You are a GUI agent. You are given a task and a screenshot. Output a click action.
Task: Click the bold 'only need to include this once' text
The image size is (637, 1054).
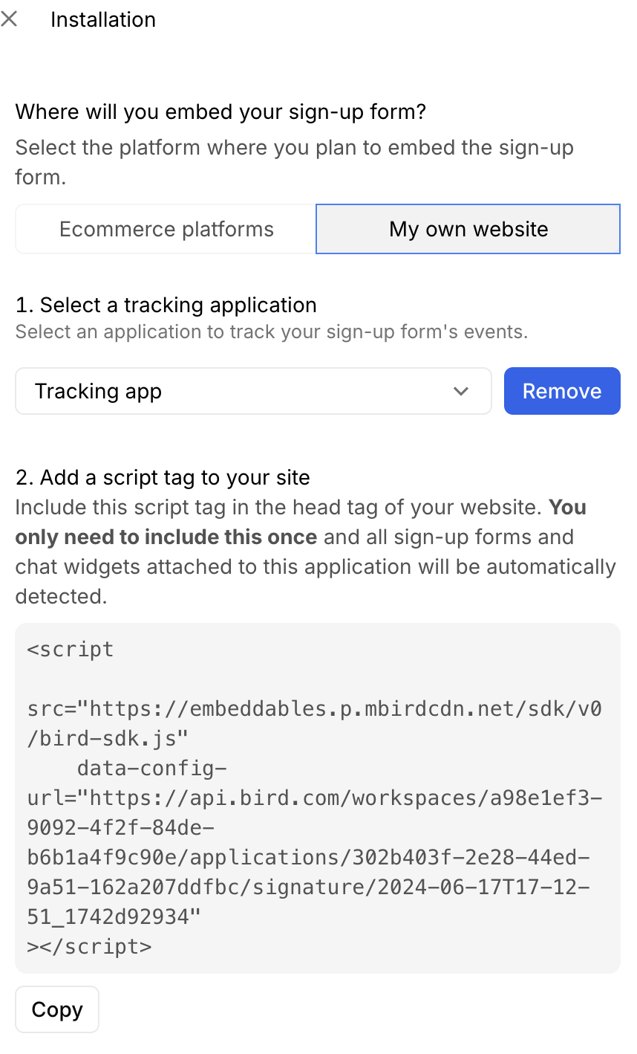[x=166, y=537]
